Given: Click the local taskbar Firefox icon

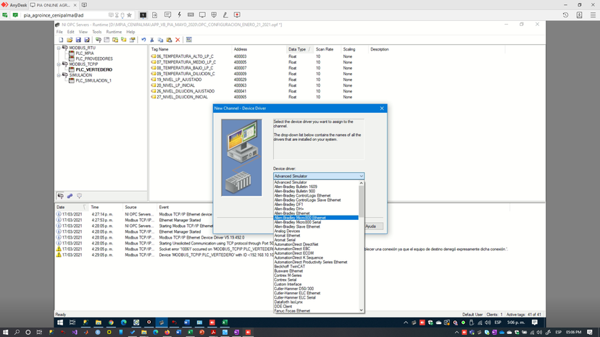Looking at the screenshot, I should [167, 333].
